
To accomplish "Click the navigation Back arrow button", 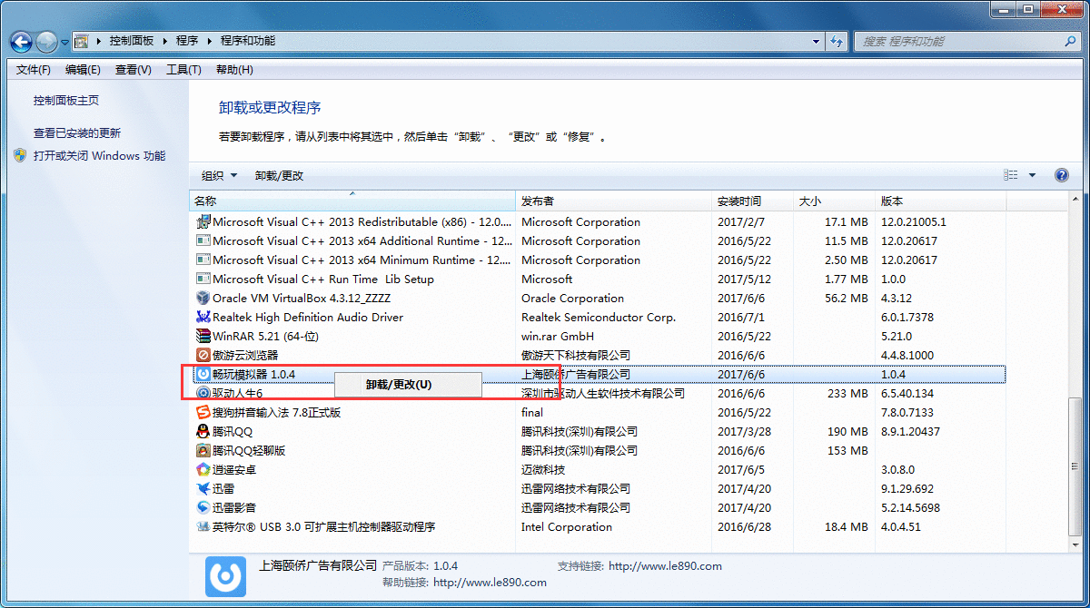I will pos(22,42).
